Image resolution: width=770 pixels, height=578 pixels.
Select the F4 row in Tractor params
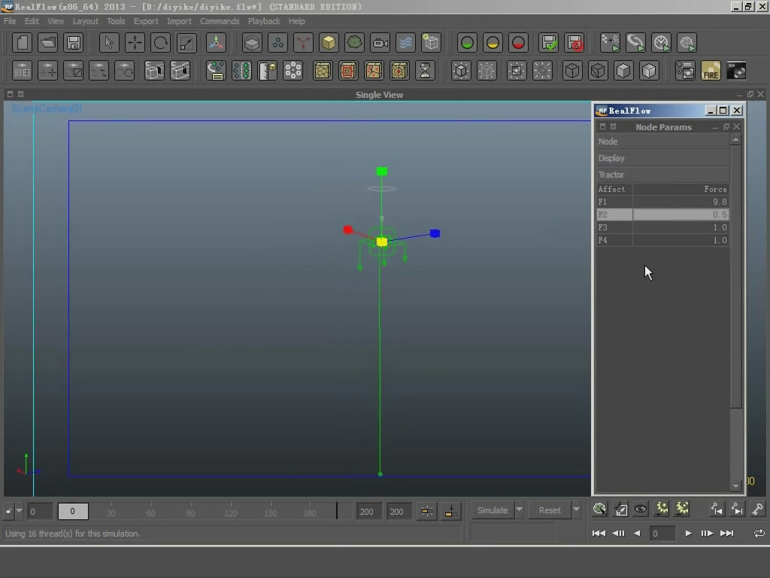tap(662, 240)
